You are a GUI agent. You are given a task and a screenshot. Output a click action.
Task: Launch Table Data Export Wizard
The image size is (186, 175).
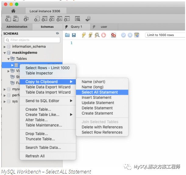pos(48,87)
